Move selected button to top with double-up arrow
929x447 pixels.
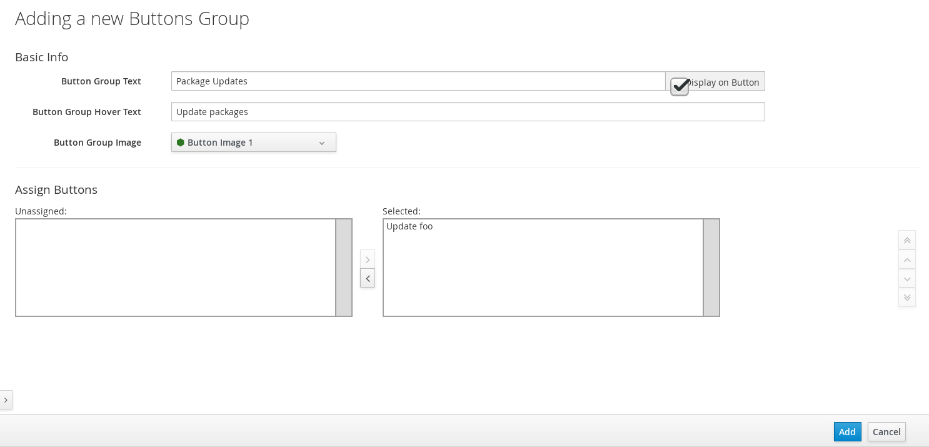[907, 240]
